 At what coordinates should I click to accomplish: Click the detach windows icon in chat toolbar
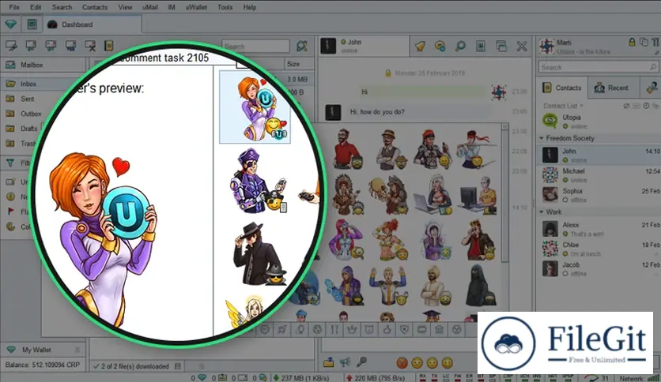501,47
